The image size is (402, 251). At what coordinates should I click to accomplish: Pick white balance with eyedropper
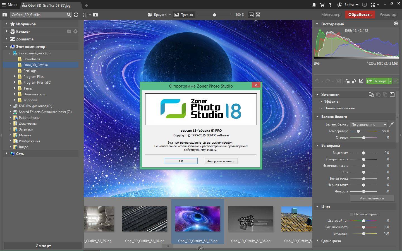coord(391,124)
